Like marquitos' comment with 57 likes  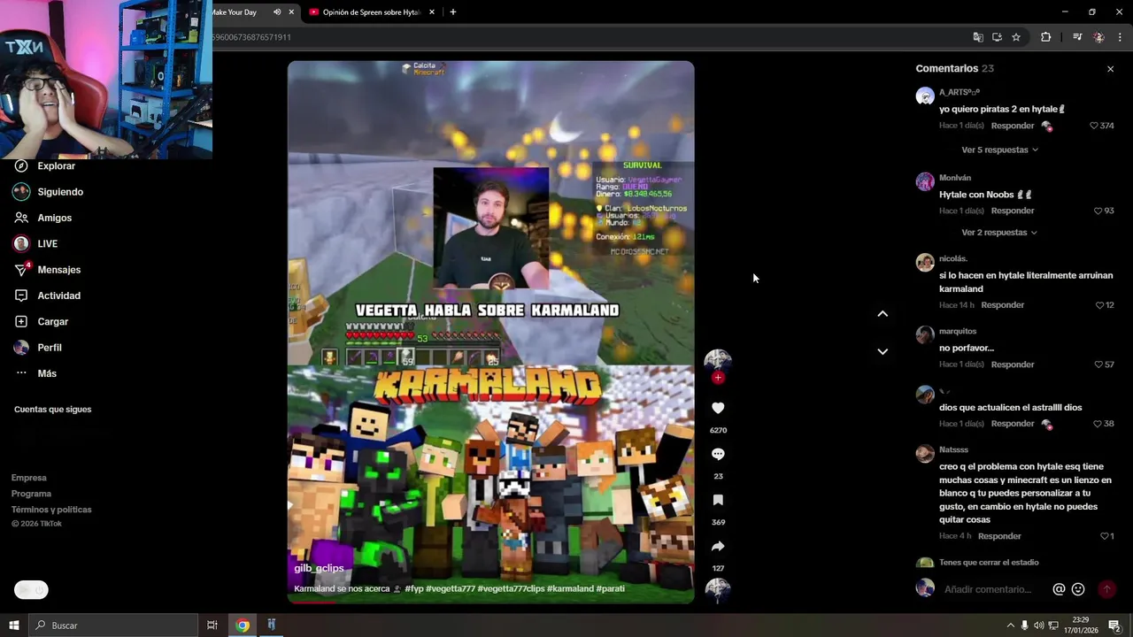(1098, 365)
